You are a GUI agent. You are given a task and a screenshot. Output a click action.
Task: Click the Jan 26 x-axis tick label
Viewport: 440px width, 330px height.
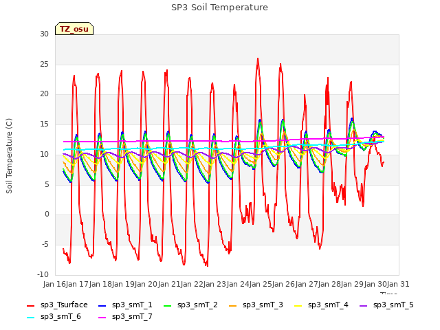(284, 284)
